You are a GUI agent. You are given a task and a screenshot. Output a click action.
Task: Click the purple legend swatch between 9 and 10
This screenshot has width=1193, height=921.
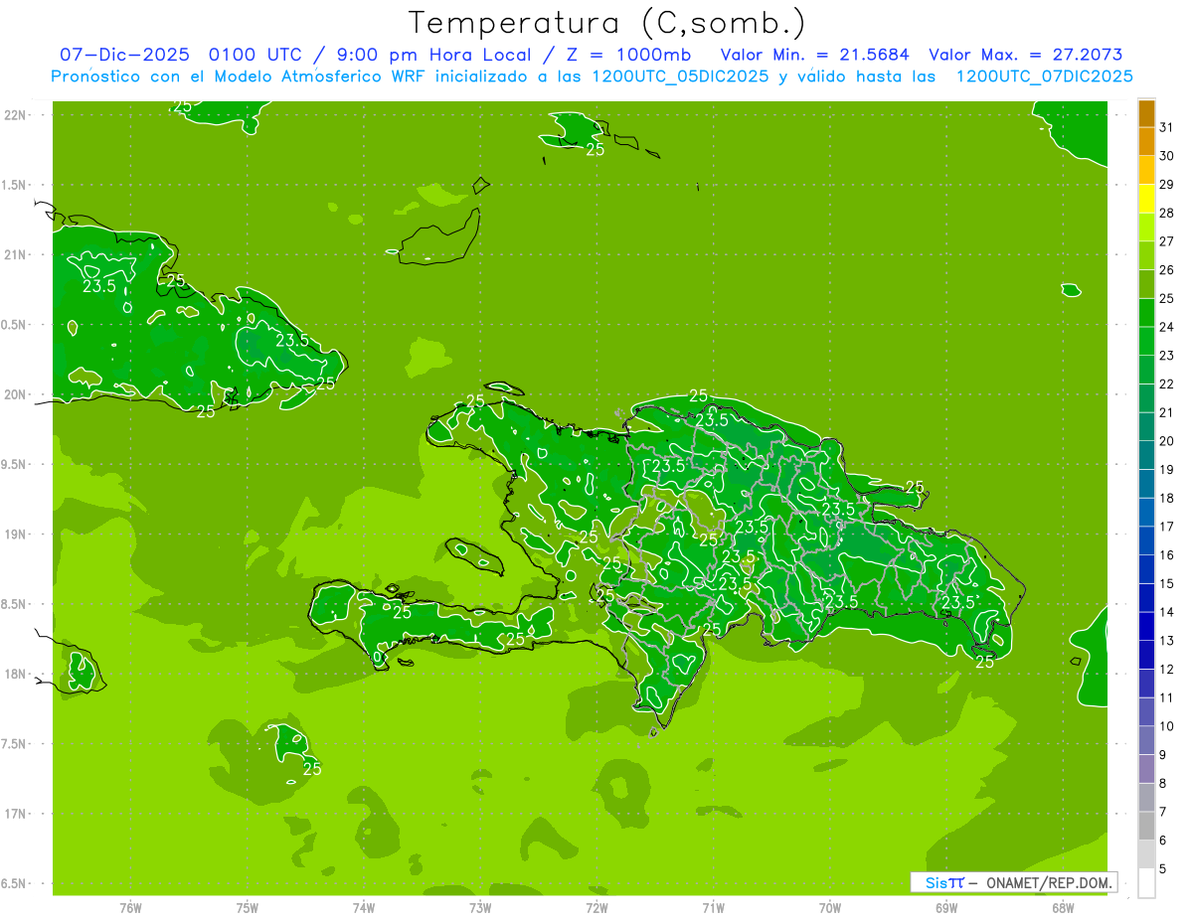tap(1146, 740)
